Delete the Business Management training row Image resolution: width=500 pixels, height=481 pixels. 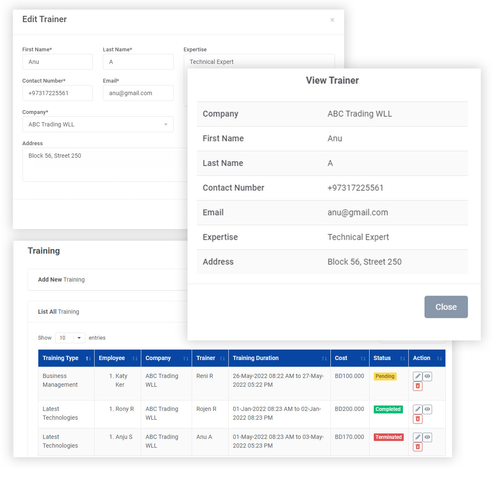point(417,386)
